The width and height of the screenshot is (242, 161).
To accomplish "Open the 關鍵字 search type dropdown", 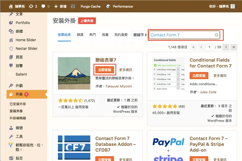I will click(139, 35).
